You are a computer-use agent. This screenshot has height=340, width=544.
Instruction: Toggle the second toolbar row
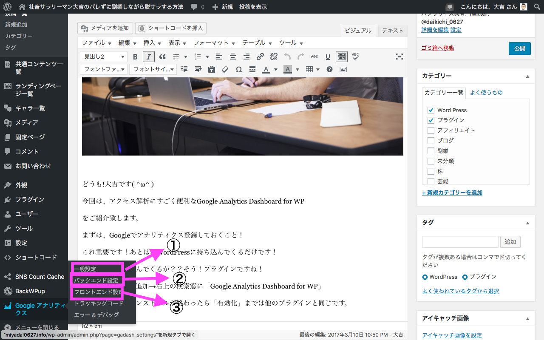pyautogui.click(x=342, y=57)
